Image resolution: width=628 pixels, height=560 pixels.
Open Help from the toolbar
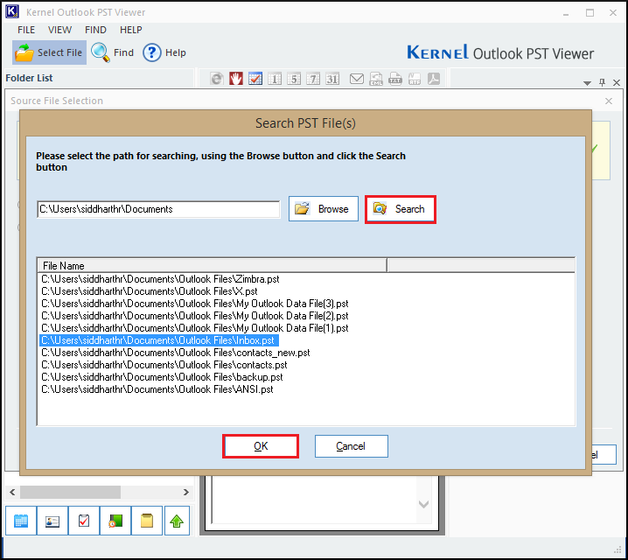click(x=164, y=52)
